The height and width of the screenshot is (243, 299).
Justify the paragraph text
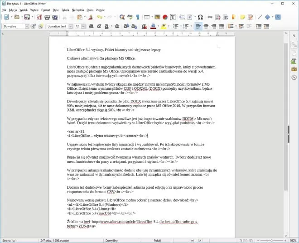[222, 26]
